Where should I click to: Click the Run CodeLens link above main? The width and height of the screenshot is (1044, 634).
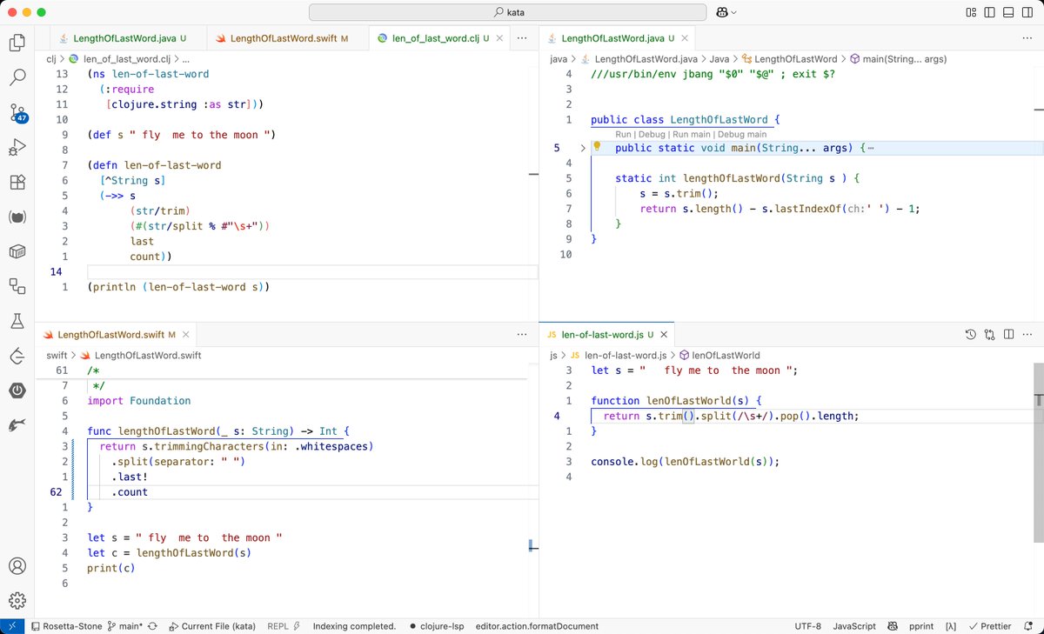623,135
